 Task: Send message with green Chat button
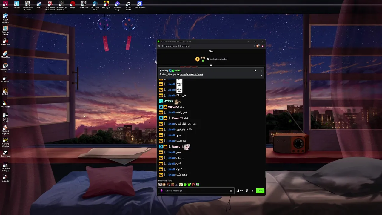coord(260,191)
